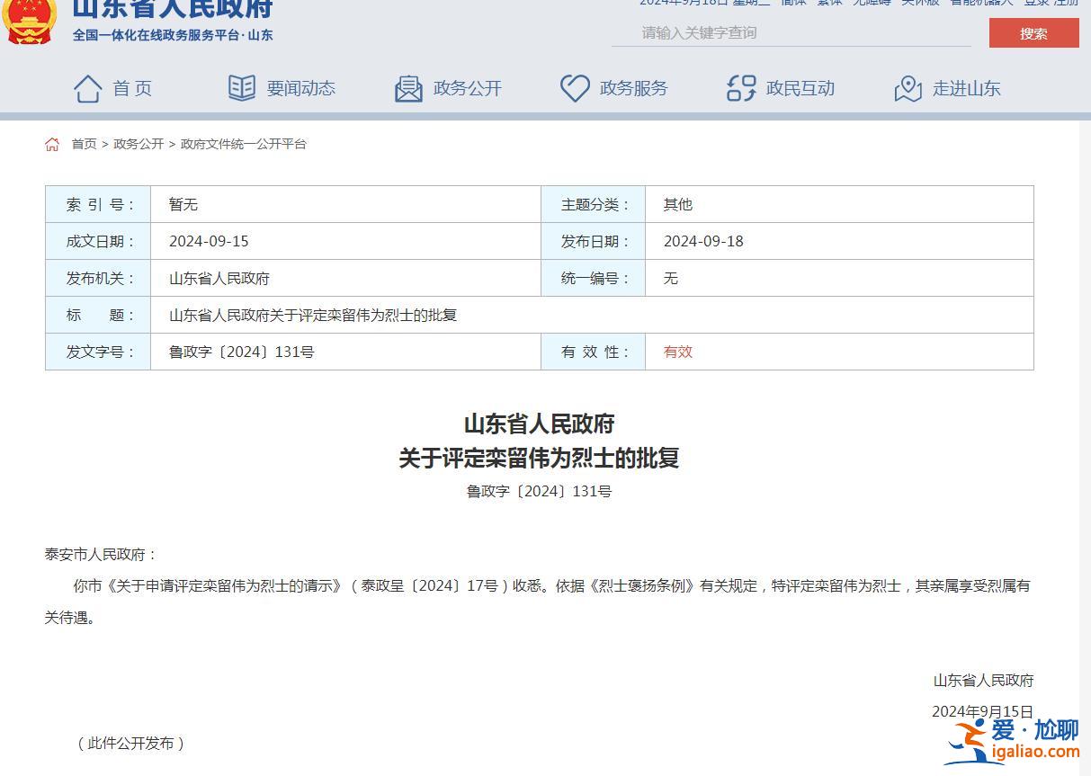Click the exchange icon for 政民互动

pyautogui.click(x=741, y=88)
